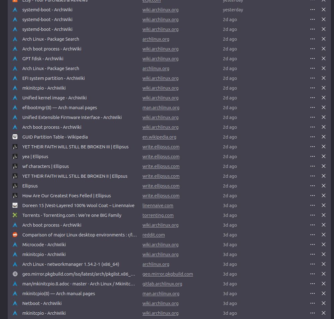
Task: Show more actions for EFI system partition
Action: point(313,78)
